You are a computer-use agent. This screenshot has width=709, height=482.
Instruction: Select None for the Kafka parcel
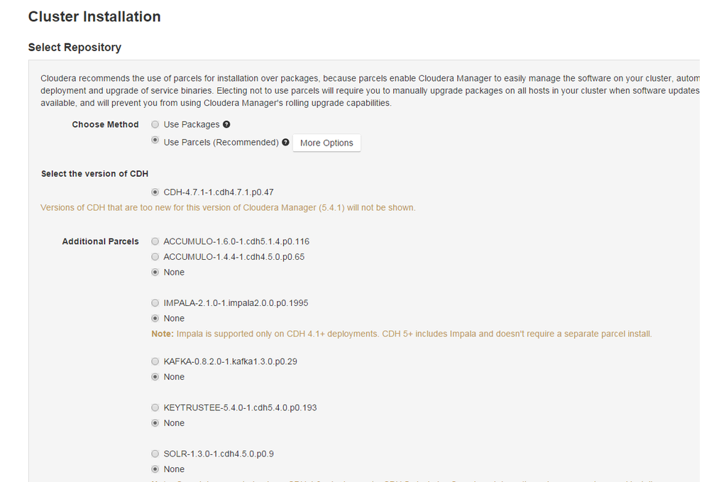pos(155,377)
